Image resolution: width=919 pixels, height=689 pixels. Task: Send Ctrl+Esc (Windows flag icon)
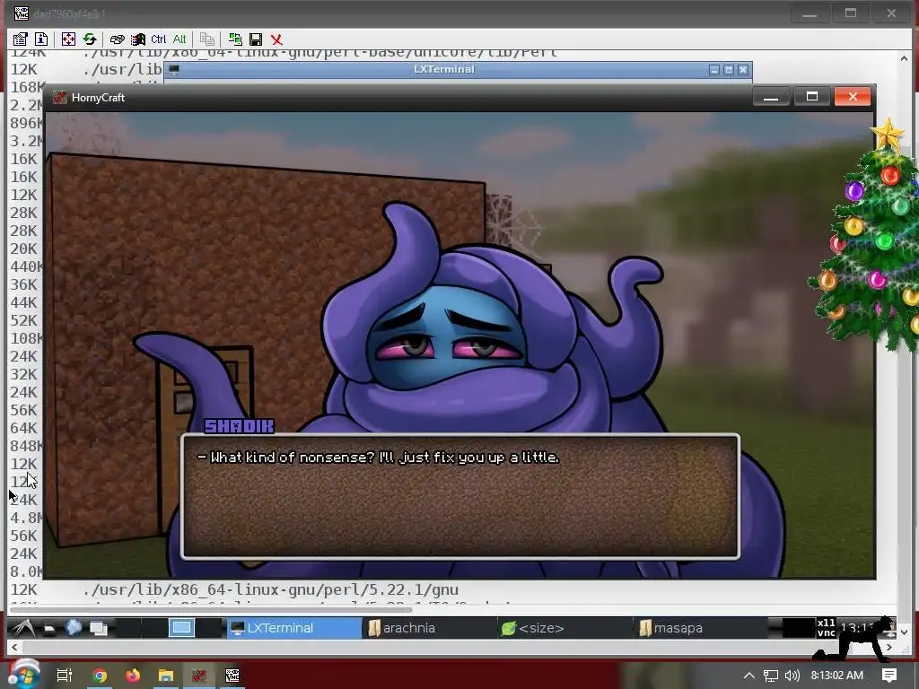point(138,39)
